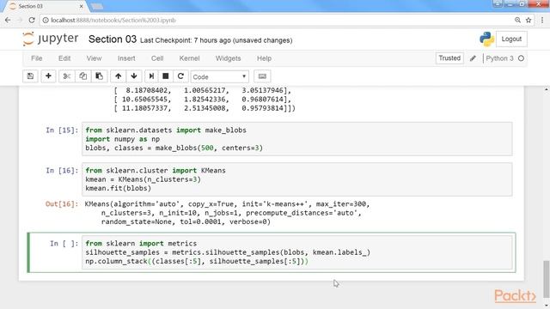Click into the In [16] KMeans cell

(x=296, y=179)
